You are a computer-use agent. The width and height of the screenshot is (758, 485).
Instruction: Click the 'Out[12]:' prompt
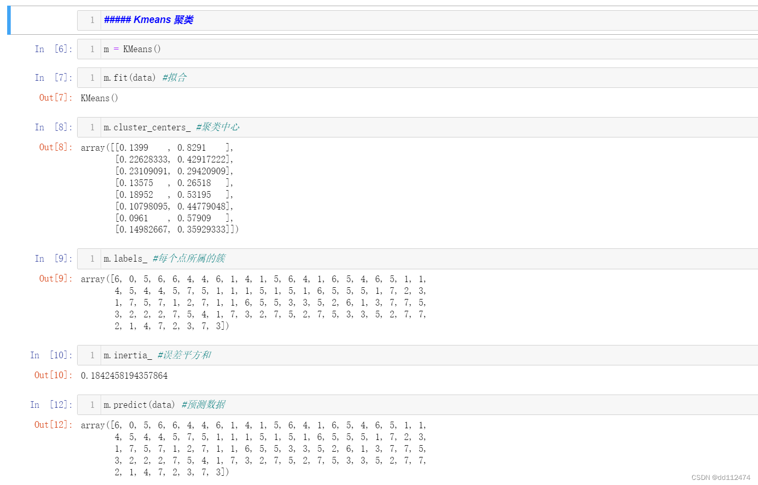[53, 425]
